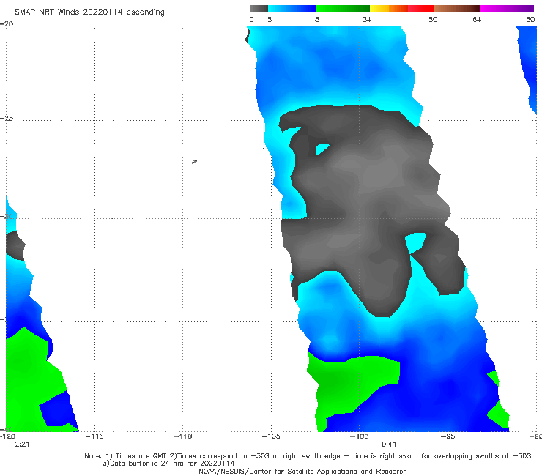Click the swath time label '2:21'
Image resolution: width=542 pixels, height=476 pixels.
coord(22,445)
